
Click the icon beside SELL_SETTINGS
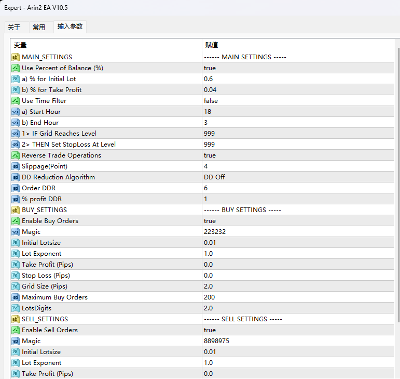[15, 319]
